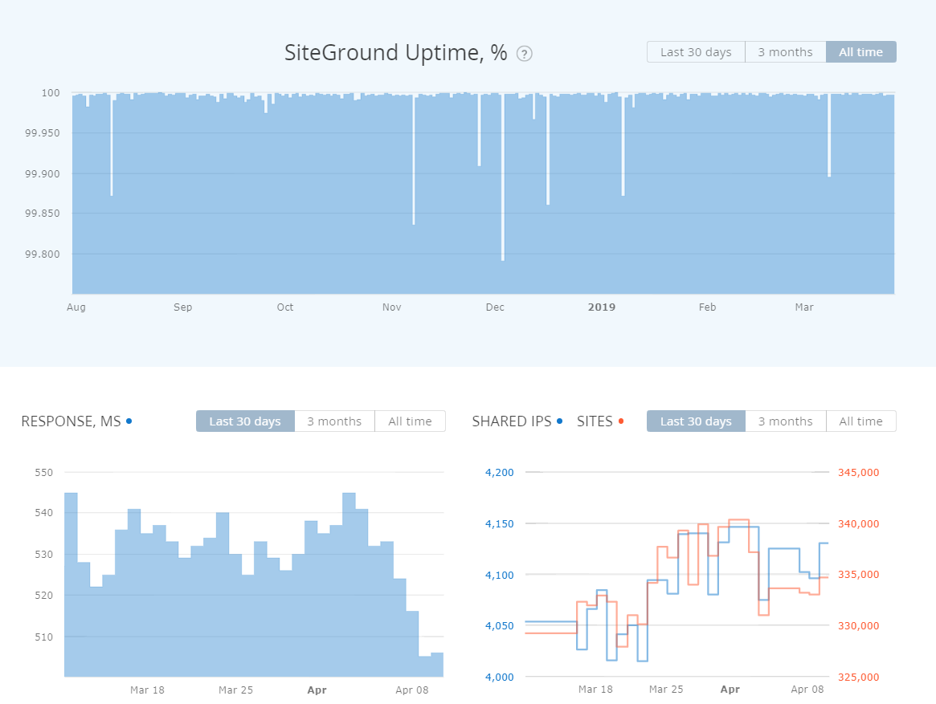Select '3 months' for Response chart

[334, 421]
